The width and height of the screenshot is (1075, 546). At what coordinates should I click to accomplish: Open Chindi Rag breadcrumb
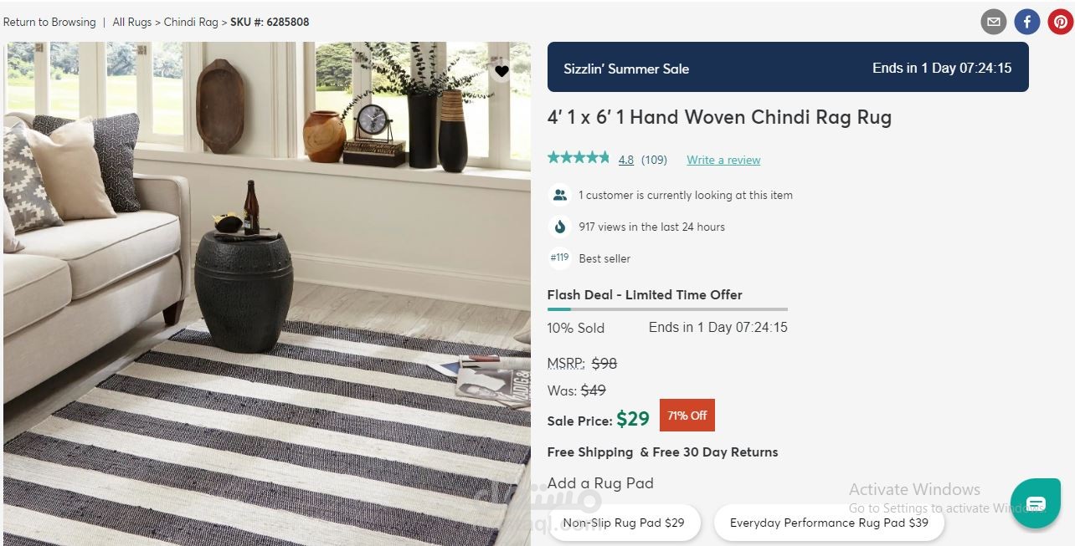191,22
